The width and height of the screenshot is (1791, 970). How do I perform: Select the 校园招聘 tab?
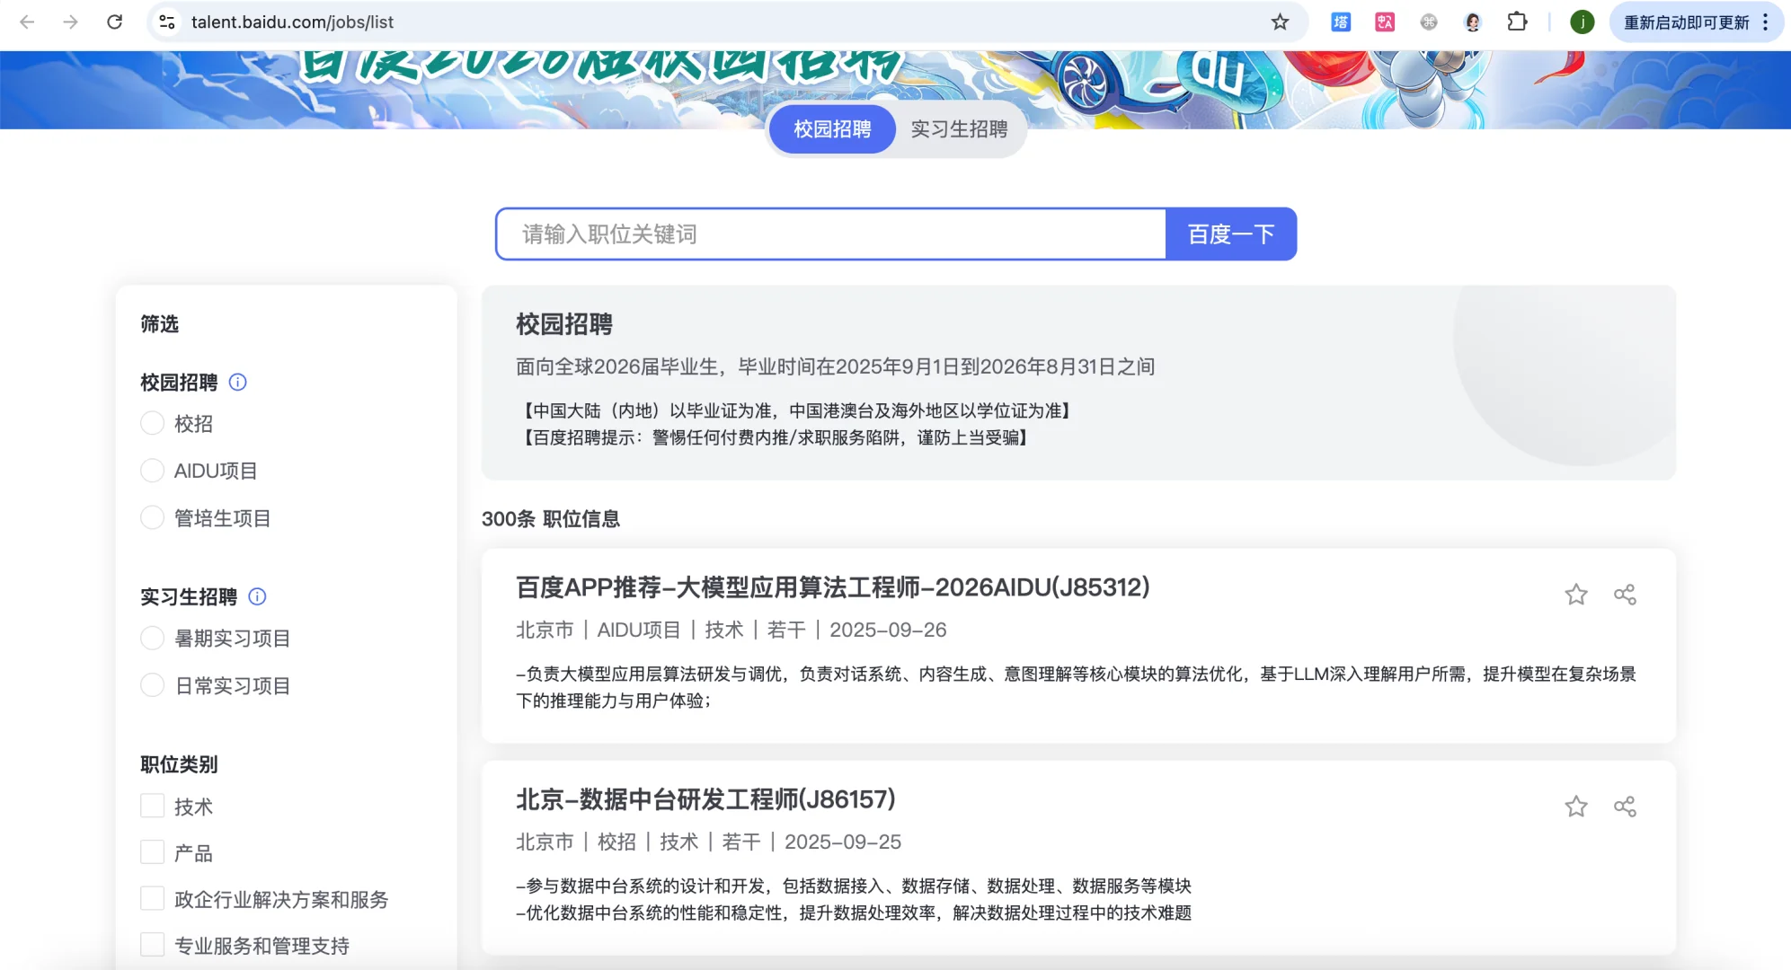[x=832, y=129]
